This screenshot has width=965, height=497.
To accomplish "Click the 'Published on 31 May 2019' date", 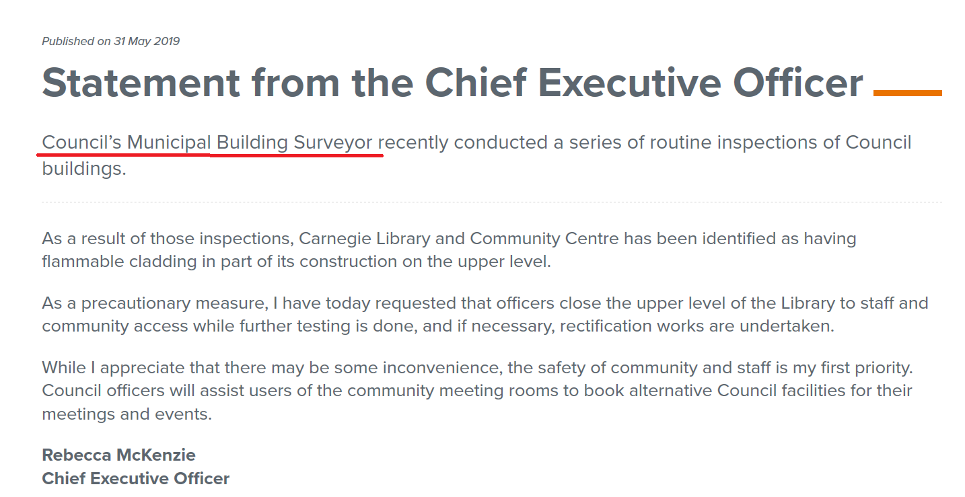I will point(110,42).
